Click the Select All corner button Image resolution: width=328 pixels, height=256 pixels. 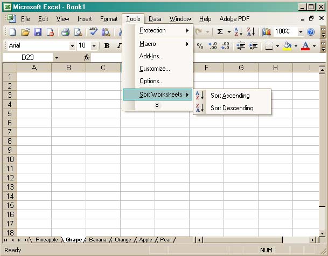click(x=10, y=68)
